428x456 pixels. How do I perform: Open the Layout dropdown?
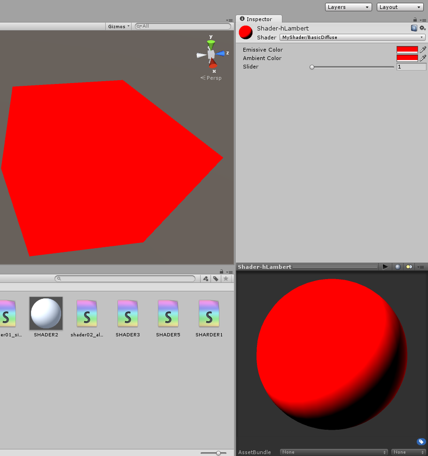(400, 7)
